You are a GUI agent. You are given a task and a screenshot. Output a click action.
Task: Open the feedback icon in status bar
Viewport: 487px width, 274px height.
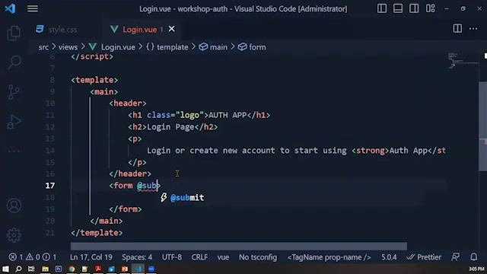pos(456,257)
